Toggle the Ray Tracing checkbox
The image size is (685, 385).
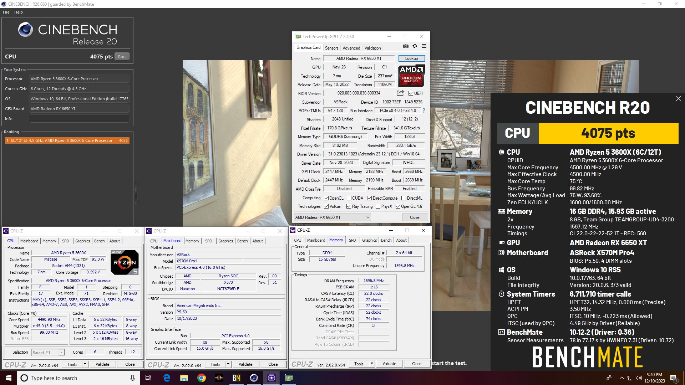pyautogui.click(x=349, y=206)
